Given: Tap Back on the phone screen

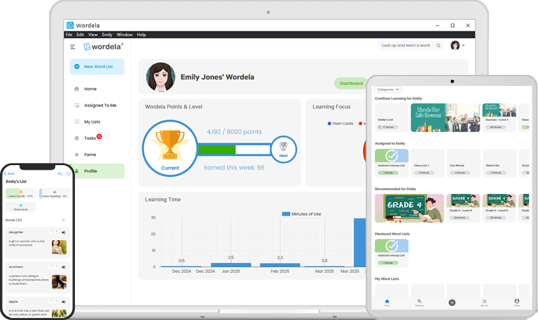Looking at the screenshot, I should (9, 173).
